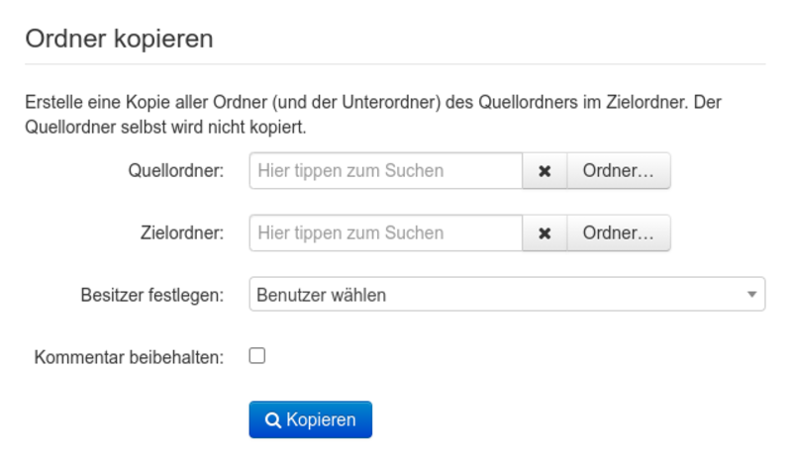Click the Kopieren text label on button
Image resolution: width=792 pixels, height=462 pixels.
[321, 420]
